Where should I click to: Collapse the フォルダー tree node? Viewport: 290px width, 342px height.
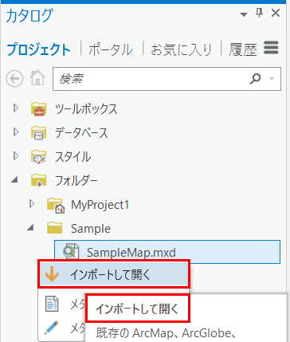(x=14, y=180)
